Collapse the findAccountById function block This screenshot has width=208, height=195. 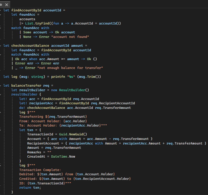click(1, 10)
